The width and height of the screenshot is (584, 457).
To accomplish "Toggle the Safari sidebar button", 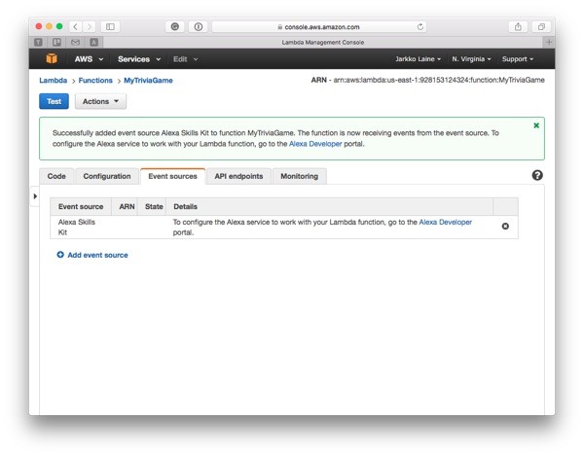I will pos(110,27).
